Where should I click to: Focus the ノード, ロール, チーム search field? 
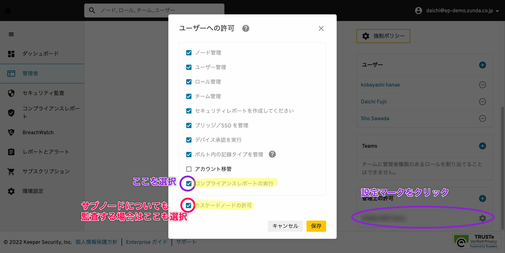(154, 10)
